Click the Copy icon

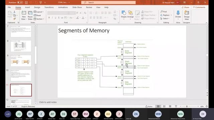coord(14,15)
